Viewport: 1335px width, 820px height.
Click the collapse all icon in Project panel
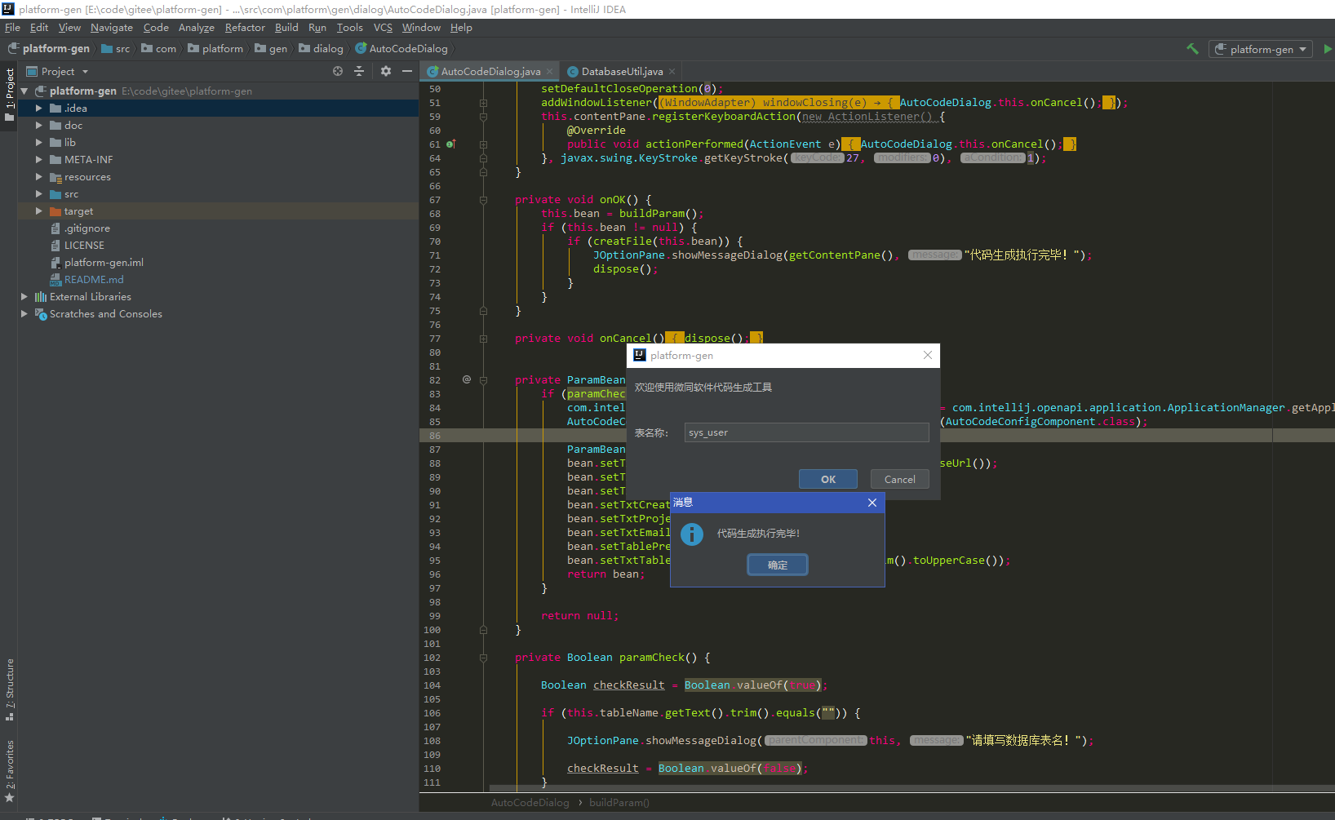click(x=359, y=72)
